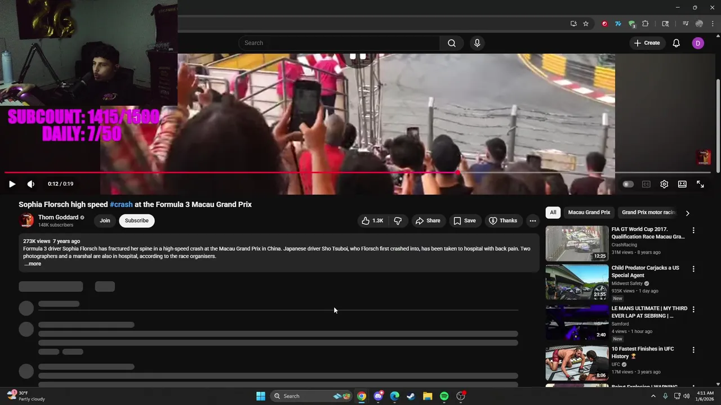Image resolution: width=721 pixels, height=405 pixels.
Task: Open the weather widget showing 30°F
Action: (x=26, y=396)
